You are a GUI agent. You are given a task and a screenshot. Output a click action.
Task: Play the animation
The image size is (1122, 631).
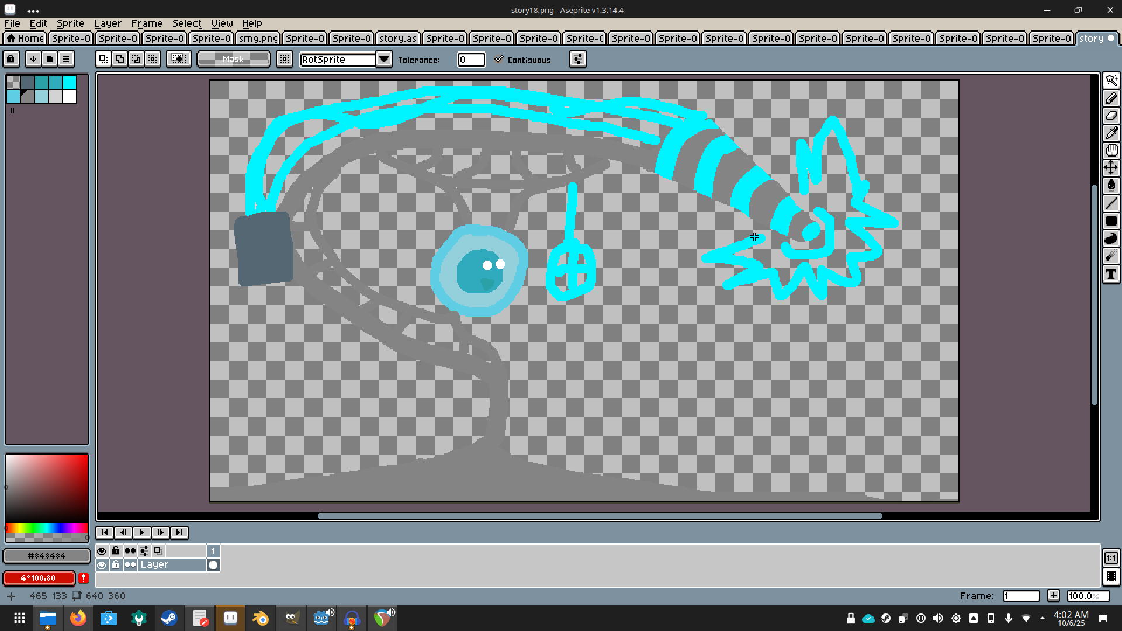click(141, 532)
